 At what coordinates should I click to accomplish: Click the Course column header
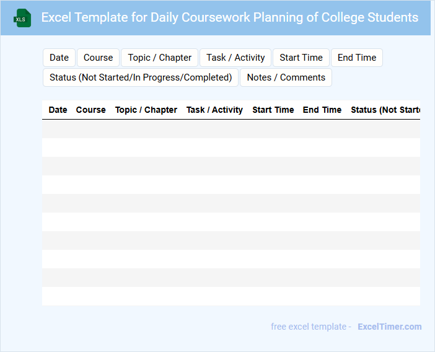pyautogui.click(x=90, y=110)
